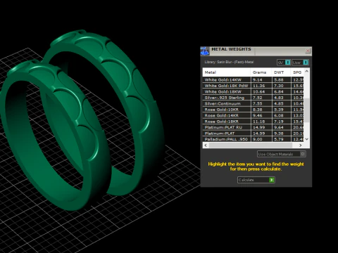Click grams value 10.64
Image resolution: width=338 pixels, height=253 pixels.
[258, 91]
